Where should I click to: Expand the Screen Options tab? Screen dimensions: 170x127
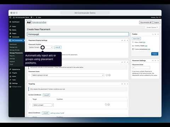click(x=152, y=27)
